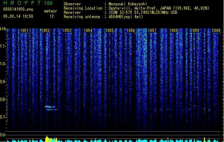Click the kHz axis unit label
The image size is (224, 142).
(3, 29)
